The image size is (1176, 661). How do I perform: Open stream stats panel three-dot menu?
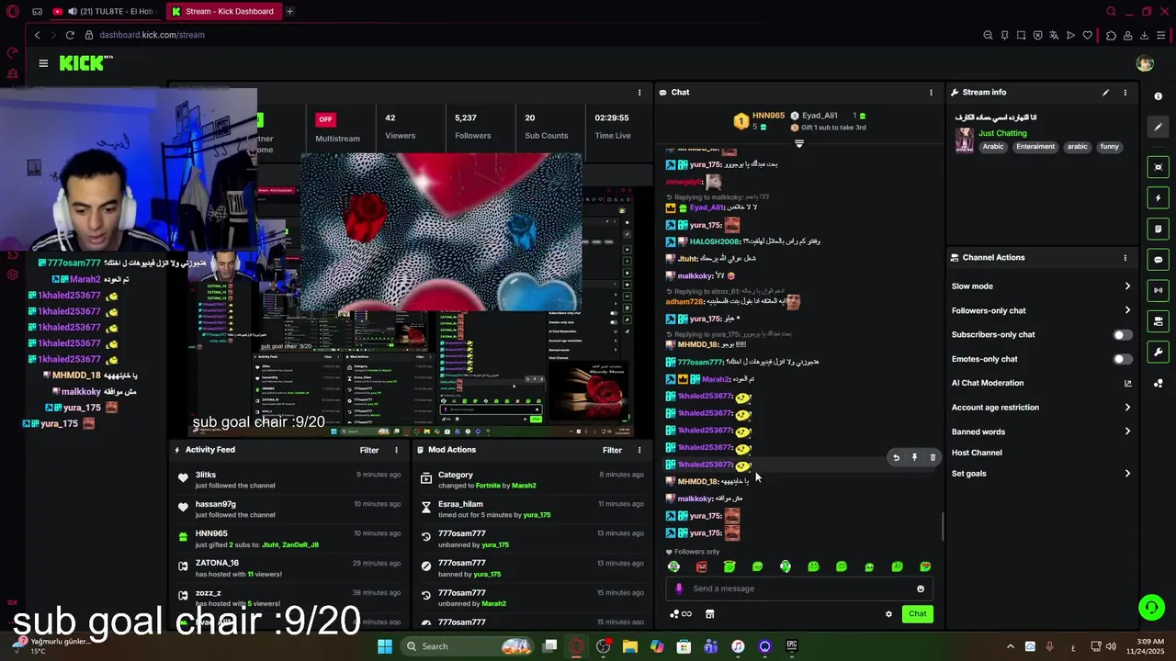(639, 93)
